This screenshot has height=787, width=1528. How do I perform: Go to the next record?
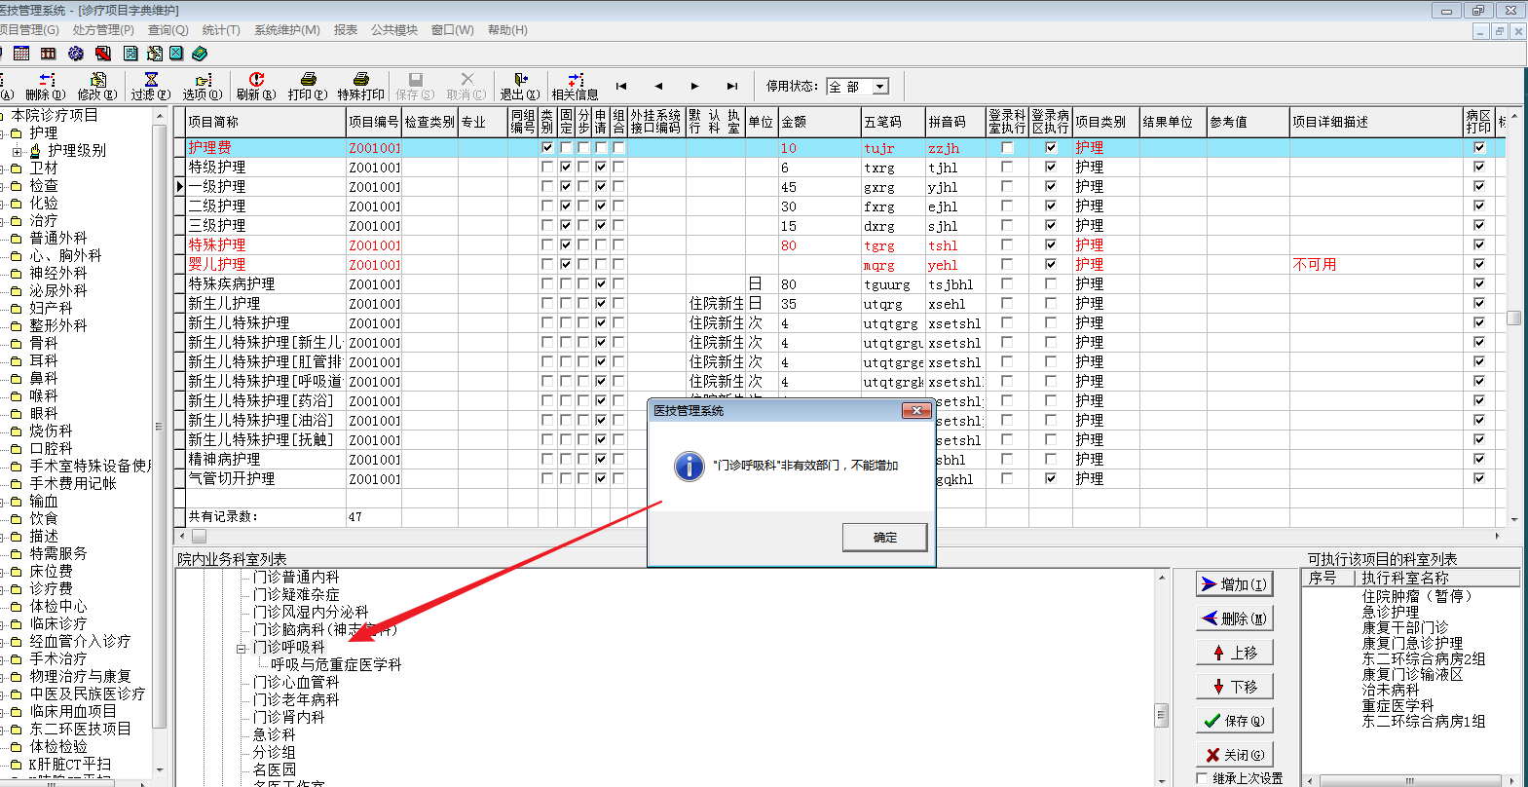[x=694, y=86]
